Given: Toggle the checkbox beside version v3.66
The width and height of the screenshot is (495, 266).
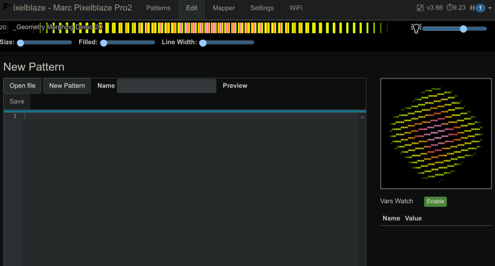Looking at the screenshot, I should [x=420, y=8].
